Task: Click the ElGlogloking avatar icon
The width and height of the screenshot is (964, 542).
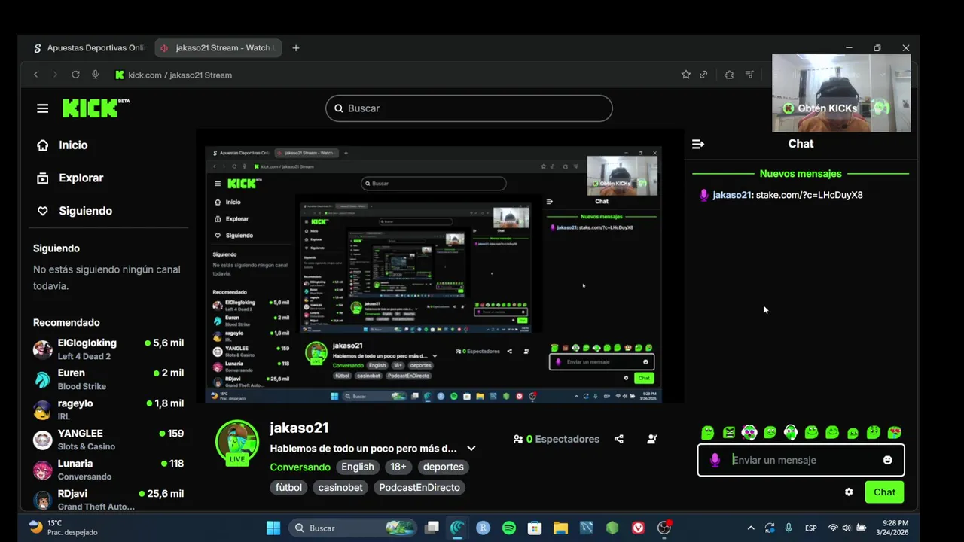Action: point(43,349)
